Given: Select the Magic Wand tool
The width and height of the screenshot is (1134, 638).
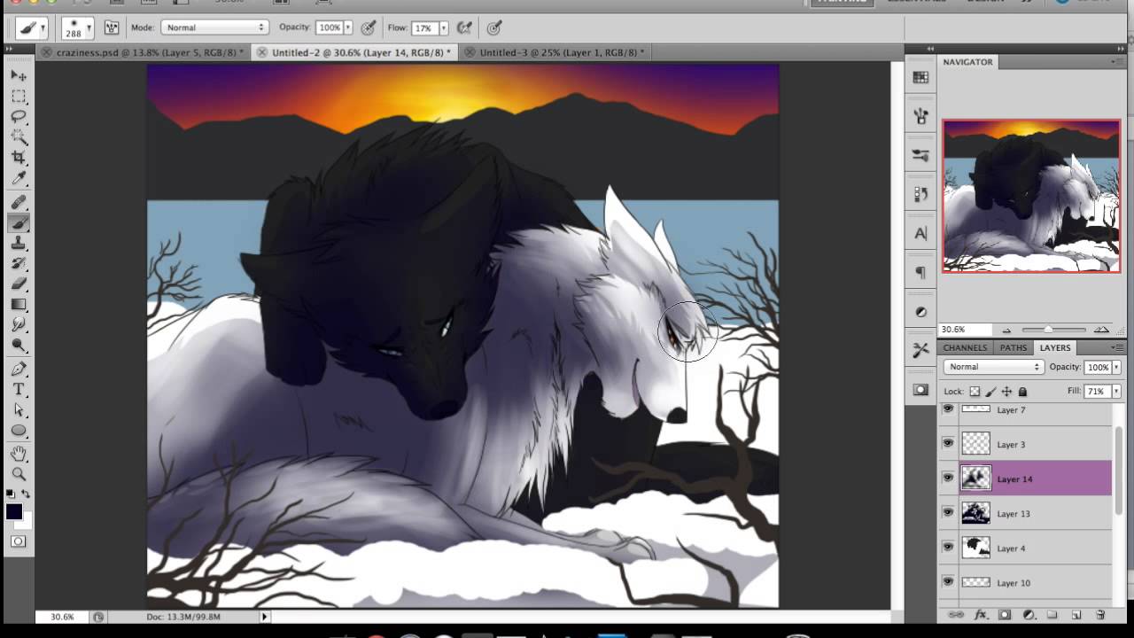Looking at the screenshot, I should 19,136.
